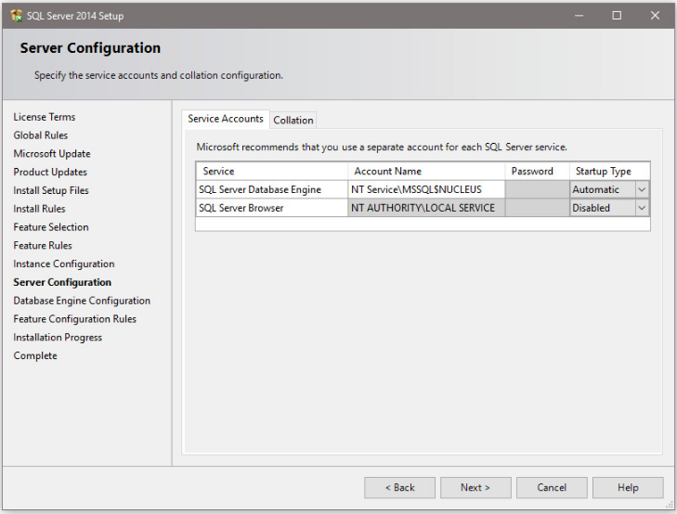Image resolution: width=677 pixels, height=514 pixels.
Task: Close the SQL Server 2014 Setup window
Action: (x=655, y=16)
